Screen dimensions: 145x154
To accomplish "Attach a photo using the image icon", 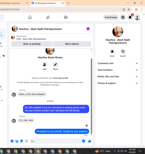I will point(17,141).
